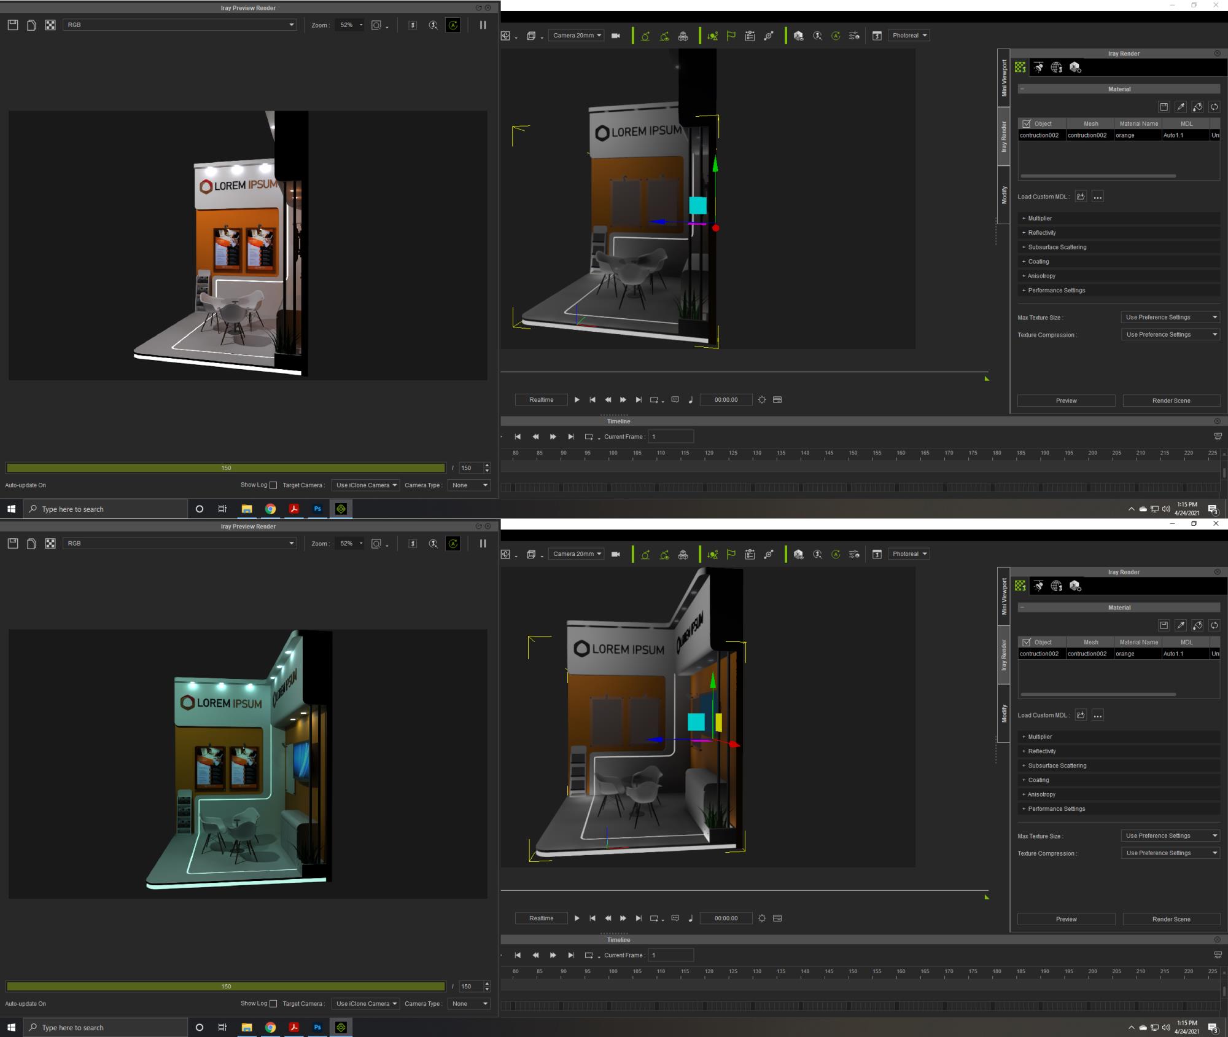Click the save material icon in the bottom screenshot's Material section
Viewport: 1228px width, 1037px height.
tap(1164, 625)
